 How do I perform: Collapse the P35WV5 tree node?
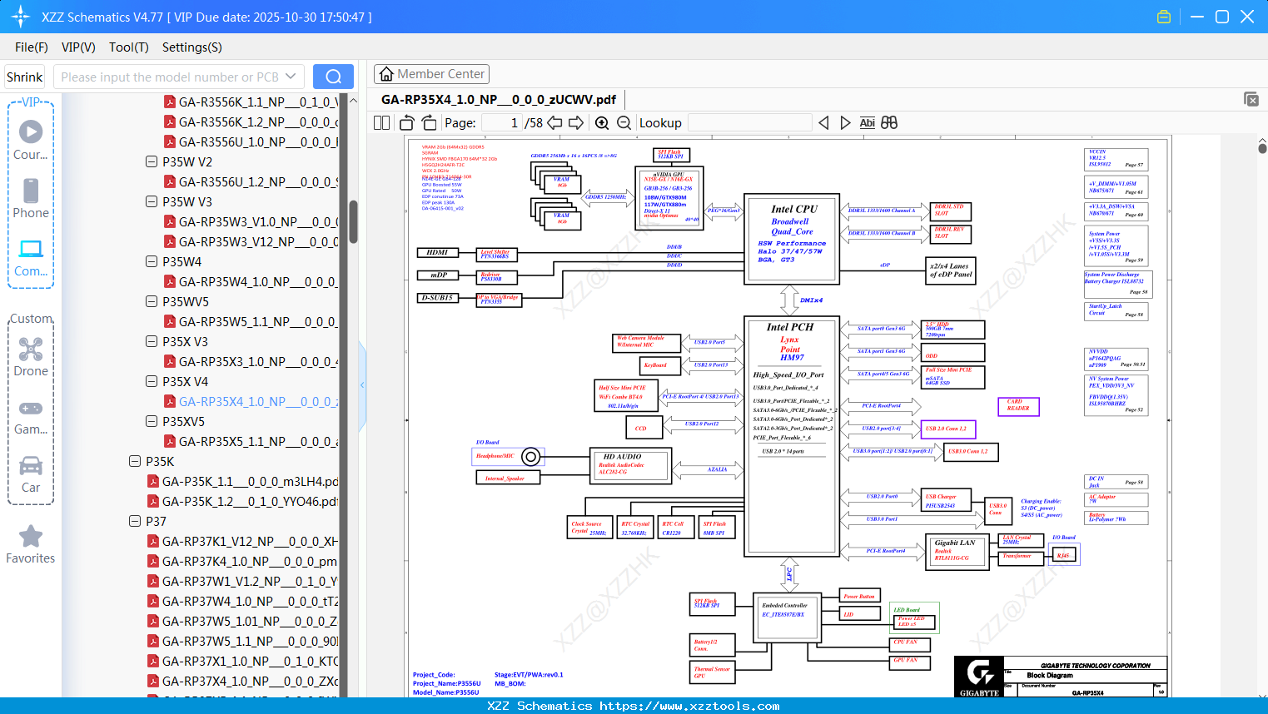coord(152,301)
